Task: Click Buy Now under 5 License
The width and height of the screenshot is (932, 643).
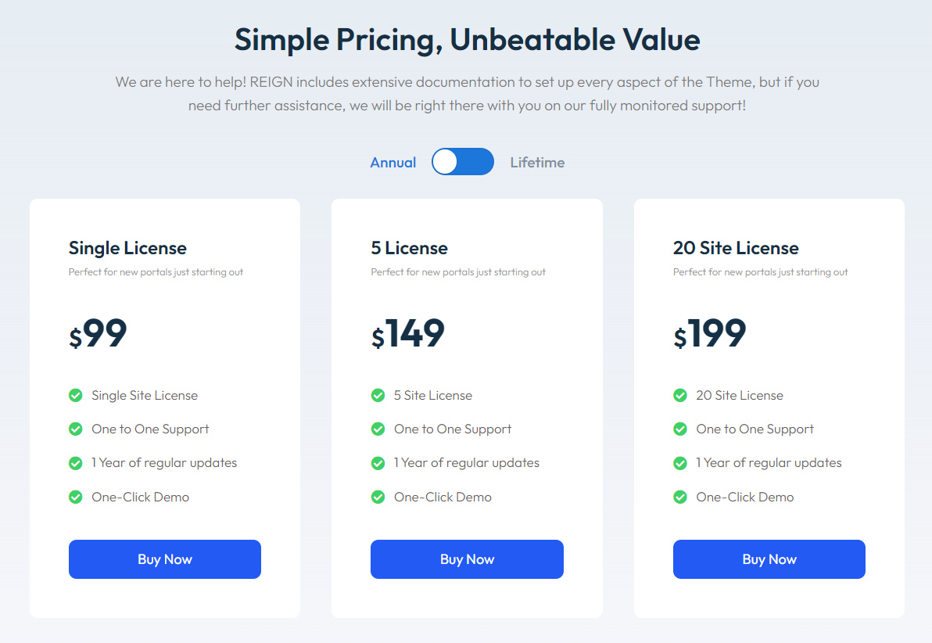Action: coord(467,559)
